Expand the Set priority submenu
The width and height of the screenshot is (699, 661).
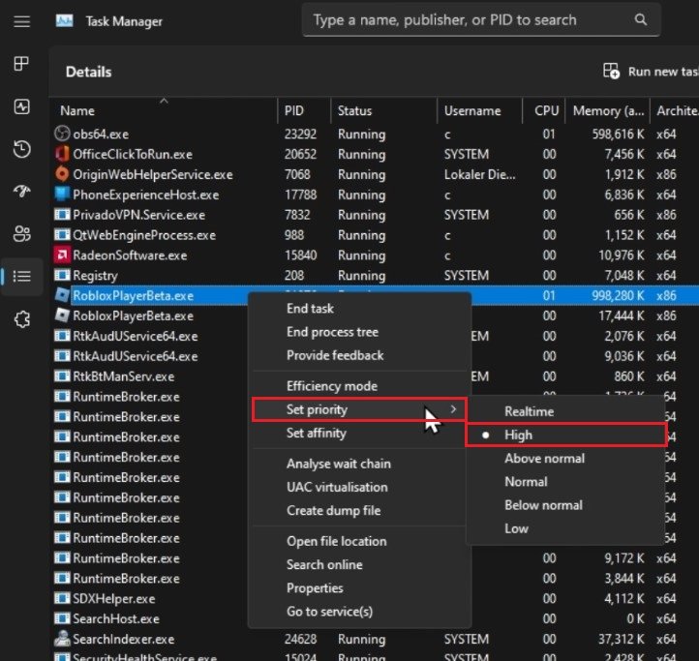(x=359, y=409)
